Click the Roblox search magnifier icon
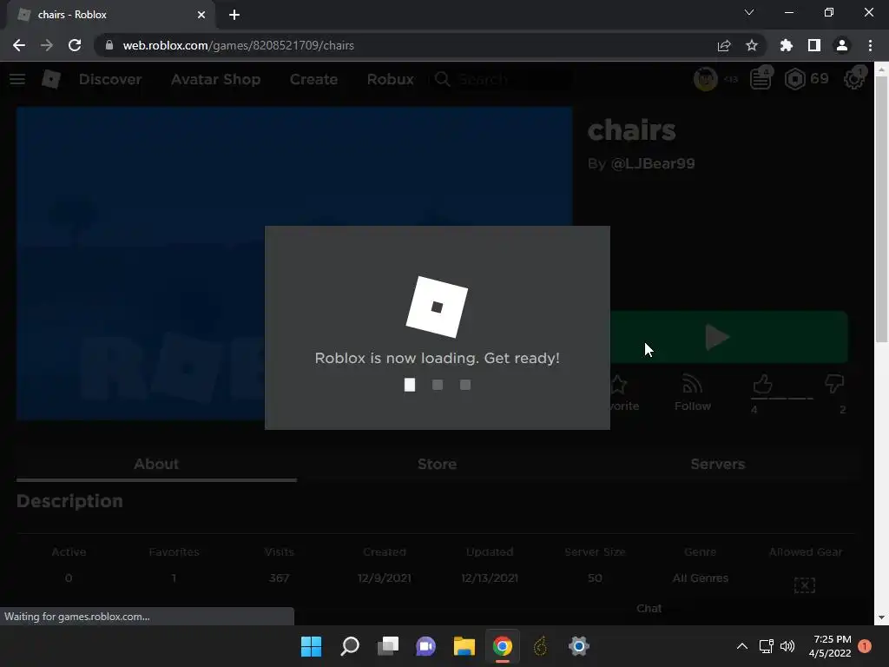 tap(443, 79)
